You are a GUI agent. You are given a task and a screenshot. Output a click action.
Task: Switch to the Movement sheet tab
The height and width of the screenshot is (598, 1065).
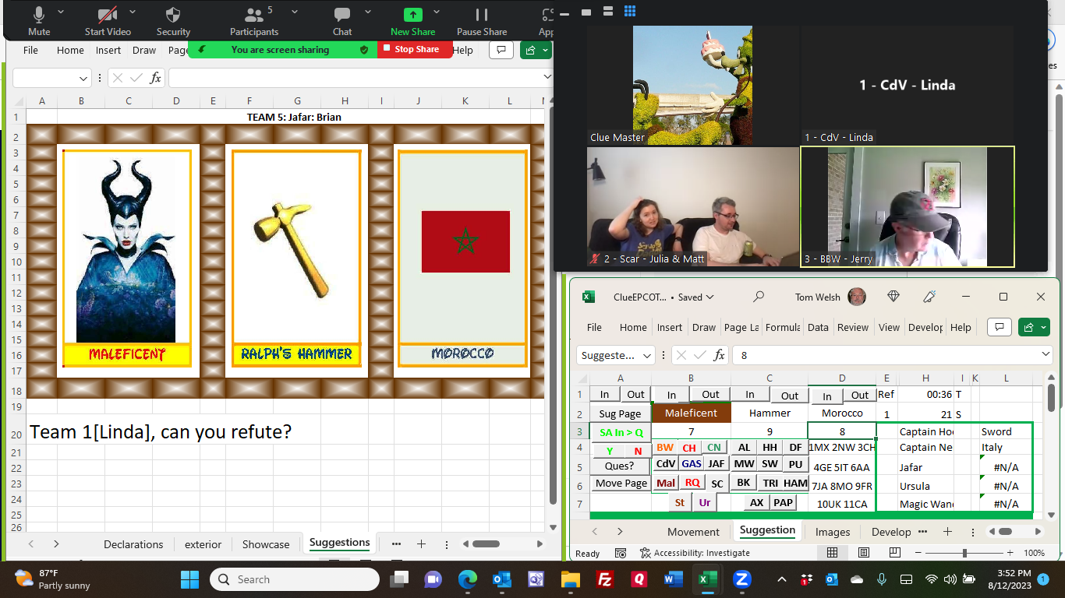coord(693,532)
